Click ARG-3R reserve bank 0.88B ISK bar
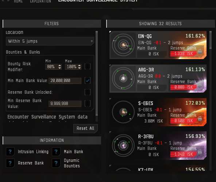Viewport: 216px width, 182px height. click(184, 87)
